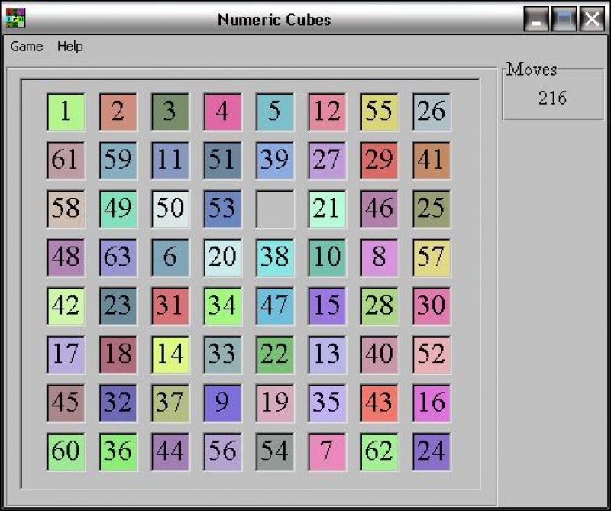The width and height of the screenshot is (611, 511).
Task: Pick the cube numbered 61
Action: click(66, 160)
